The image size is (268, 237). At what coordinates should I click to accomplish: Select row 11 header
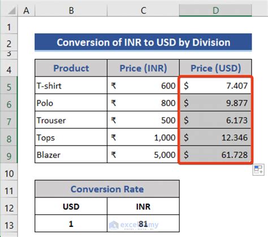(x=9, y=189)
